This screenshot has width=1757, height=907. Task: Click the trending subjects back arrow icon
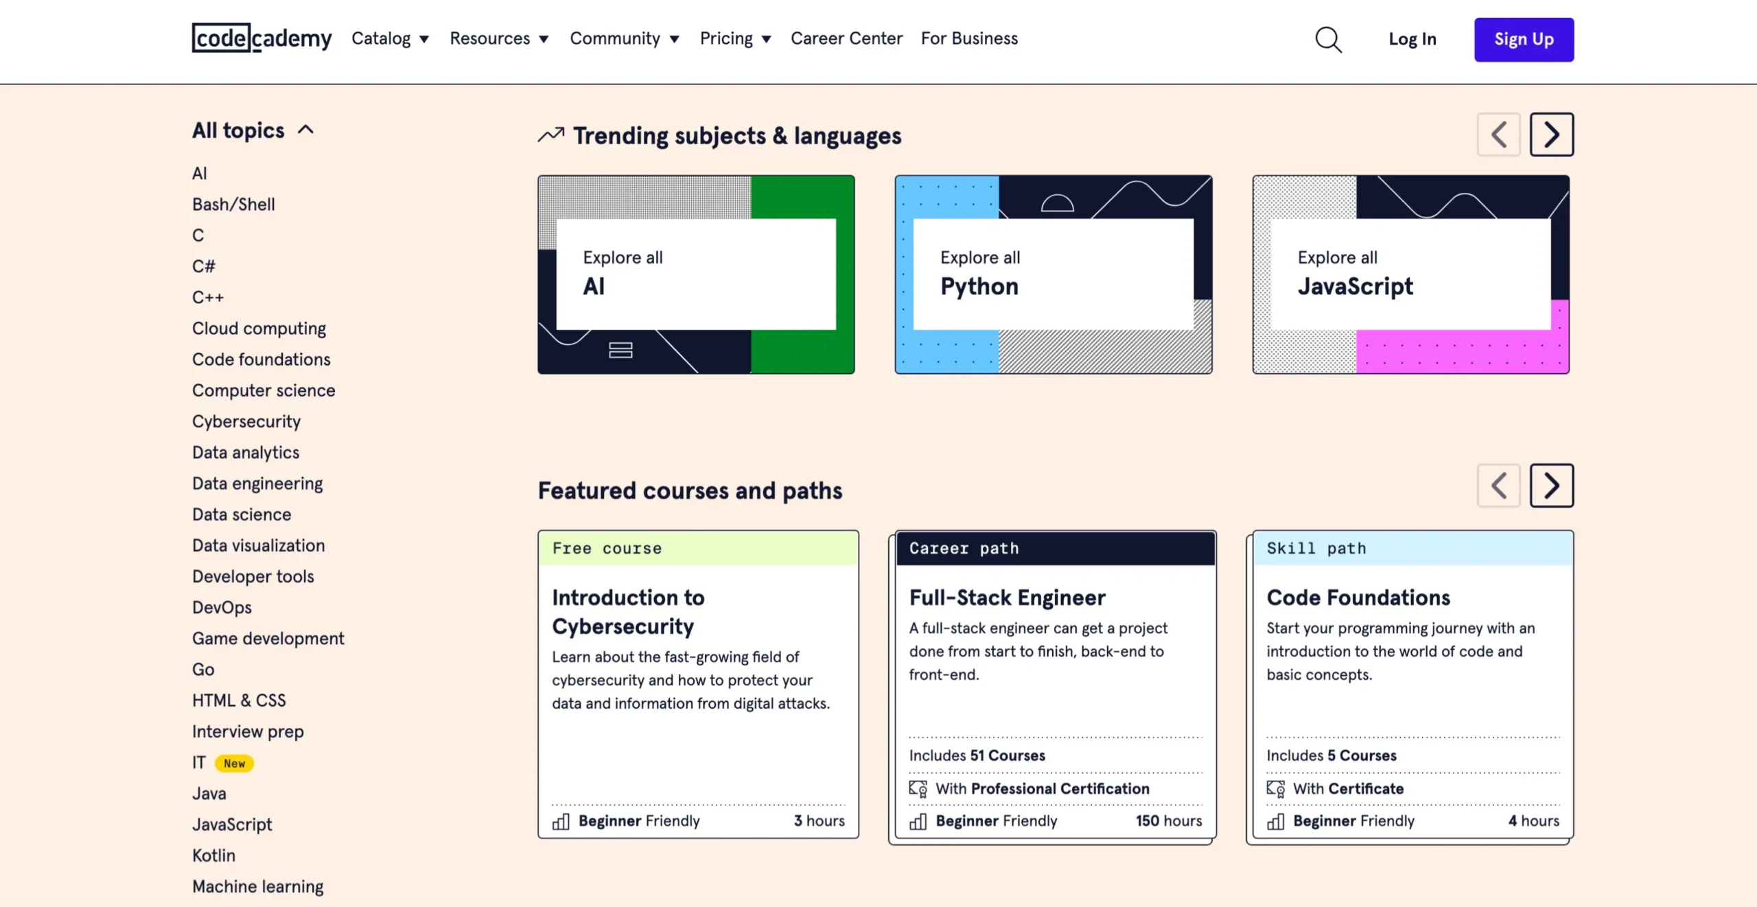pyautogui.click(x=1500, y=134)
